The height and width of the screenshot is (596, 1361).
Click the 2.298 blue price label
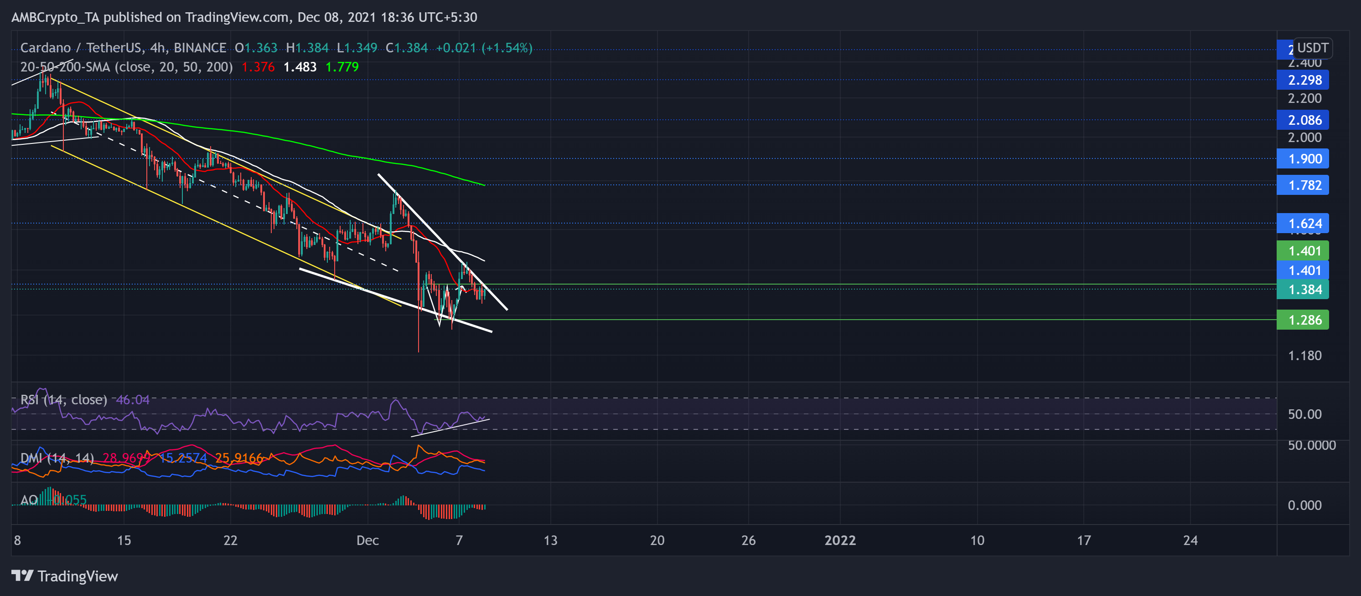coord(1303,80)
